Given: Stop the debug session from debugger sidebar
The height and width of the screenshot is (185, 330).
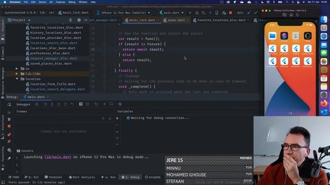Looking at the screenshot, I should tap(9, 126).
